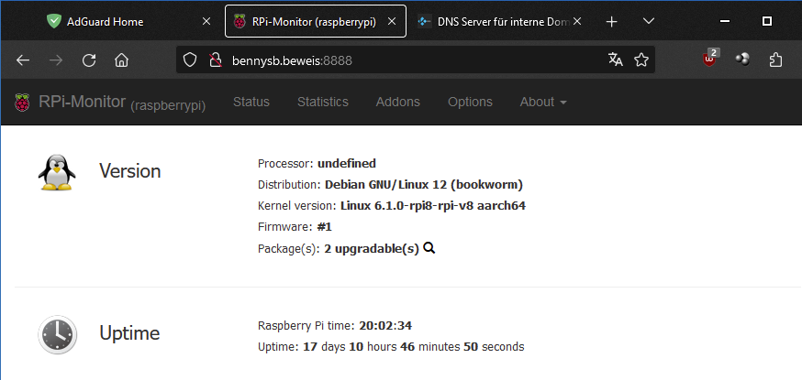This screenshot has height=380, width=802.
Task: Open the list all tabs chevron
Action: coord(649,21)
